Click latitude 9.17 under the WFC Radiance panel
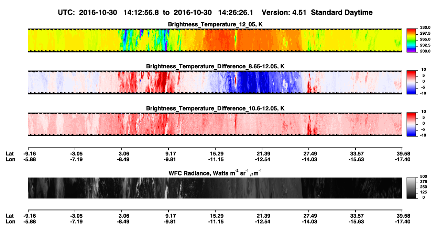This screenshot has width=447, height=229. 171,216
